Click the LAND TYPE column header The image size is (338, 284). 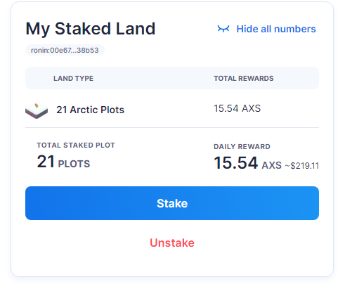73,78
